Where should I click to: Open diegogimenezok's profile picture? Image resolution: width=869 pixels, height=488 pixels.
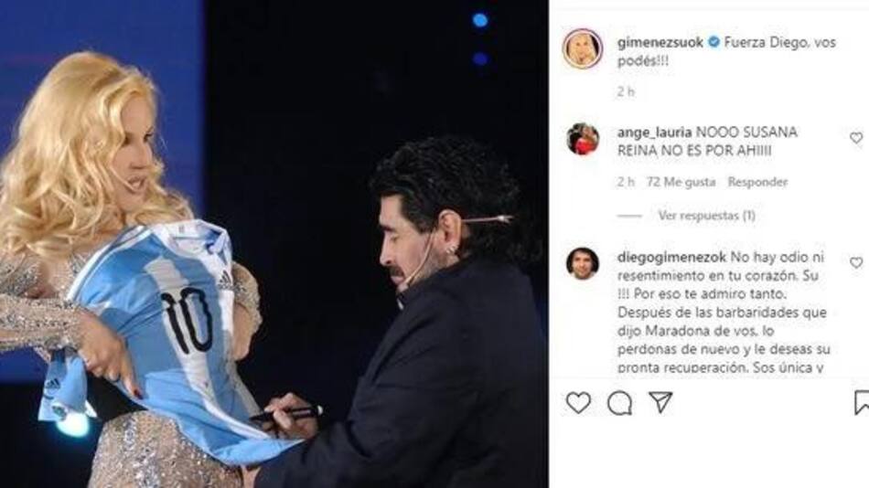tap(583, 264)
